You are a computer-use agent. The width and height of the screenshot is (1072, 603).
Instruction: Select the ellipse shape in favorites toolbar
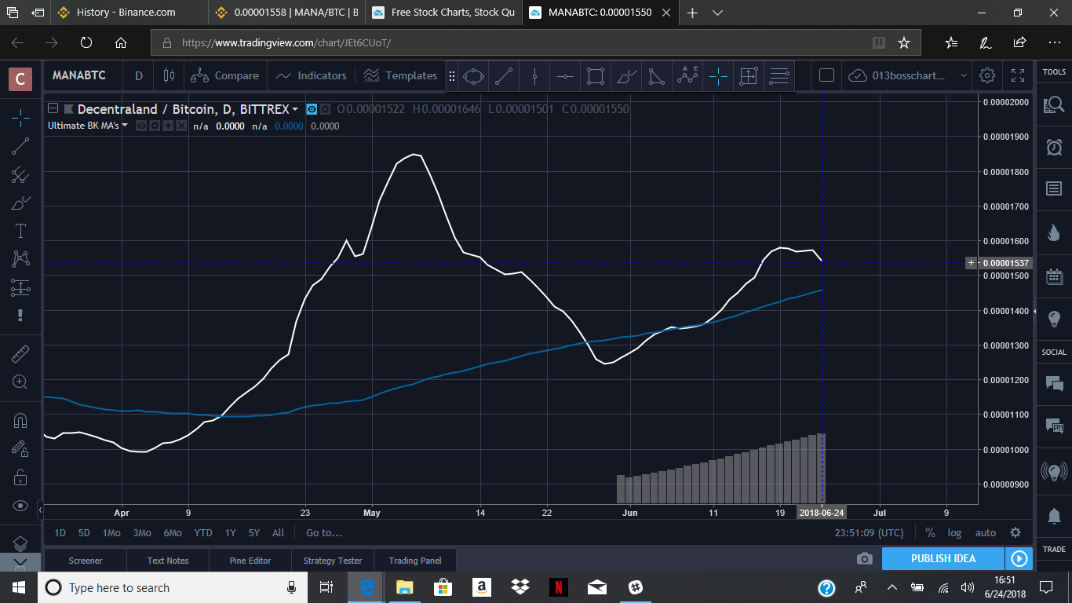(474, 76)
